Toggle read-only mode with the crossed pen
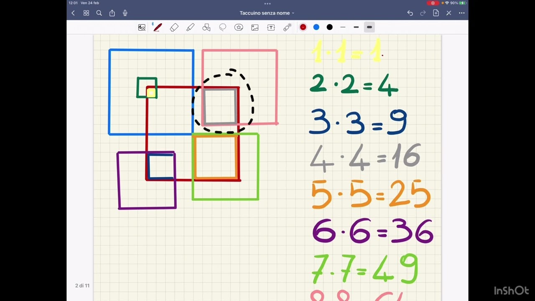The width and height of the screenshot is (535, 301). 449,13
